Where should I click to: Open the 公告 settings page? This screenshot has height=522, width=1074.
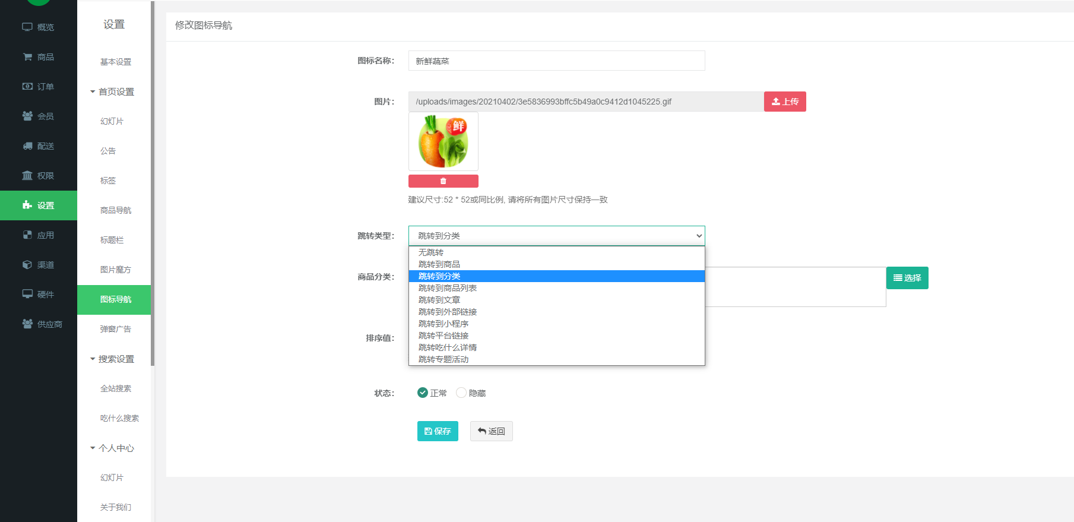pyautogui.click(x=108, y=151)
